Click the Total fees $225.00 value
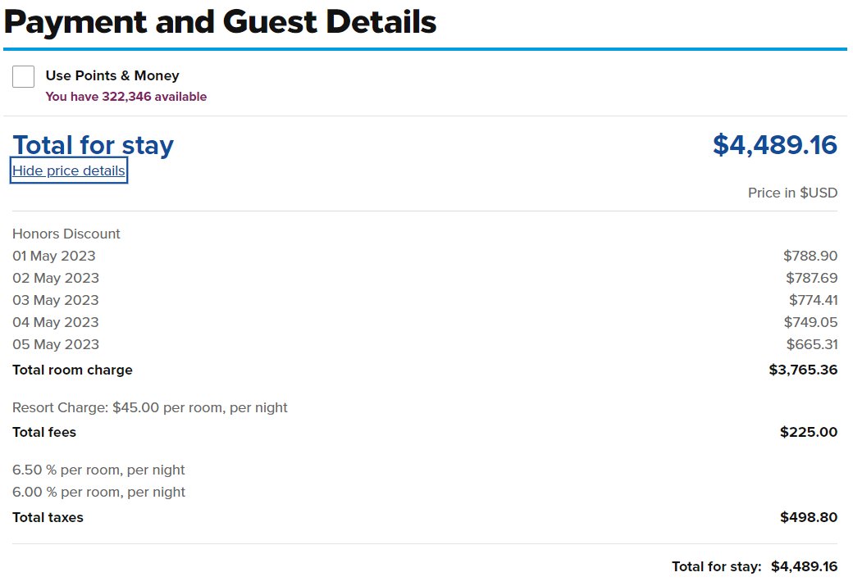Screen dimensions: 853x586 [x=809, y=432]
